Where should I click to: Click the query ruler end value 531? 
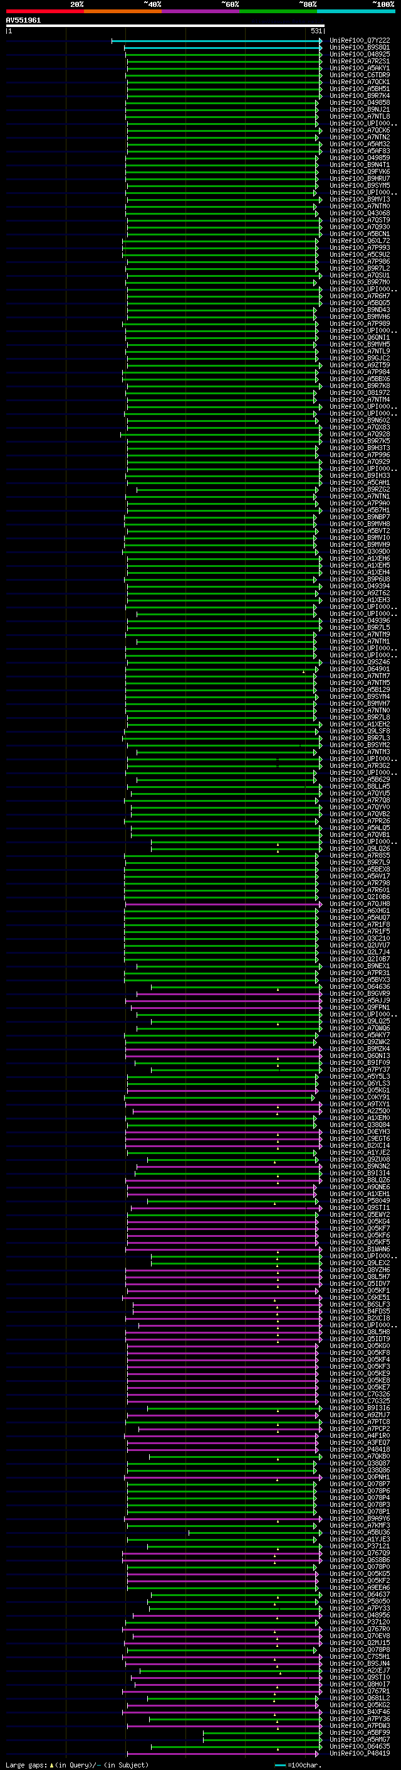(x=316, y=31)
